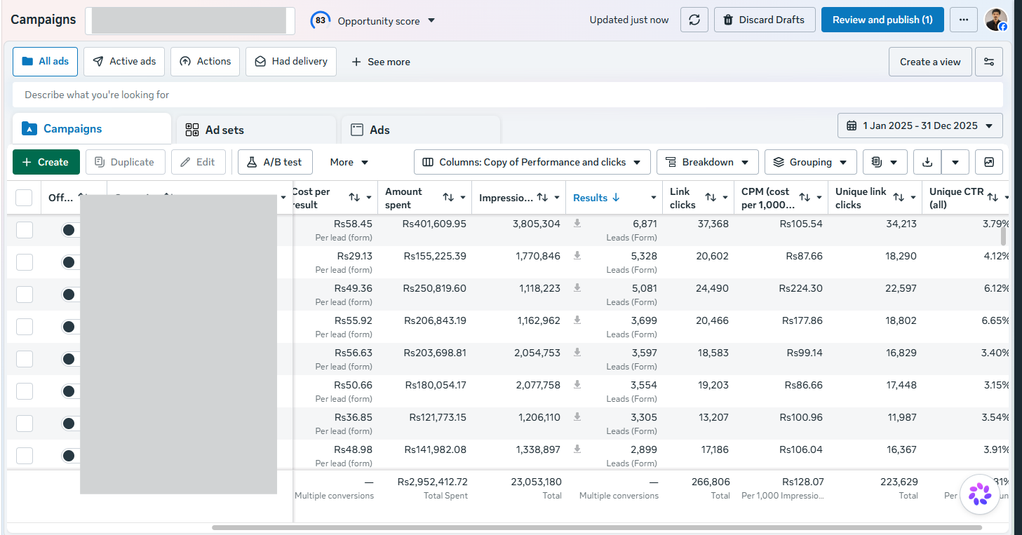Open the reports dropdown button
The image size is (1022, 535).
[x=885, y=162]
